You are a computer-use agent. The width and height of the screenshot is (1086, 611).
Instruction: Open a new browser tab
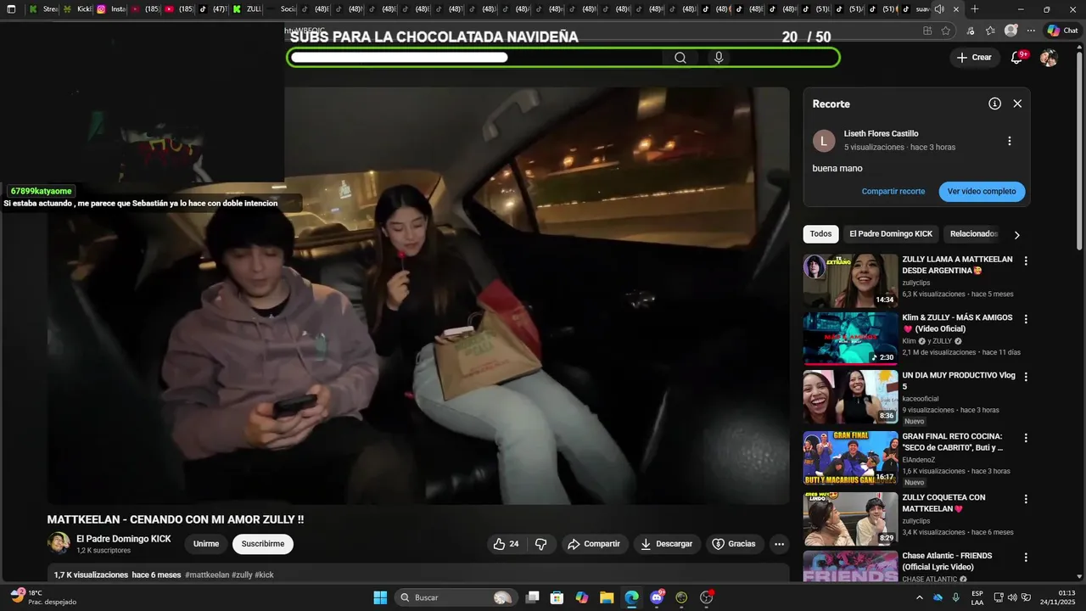pos(975,9)
